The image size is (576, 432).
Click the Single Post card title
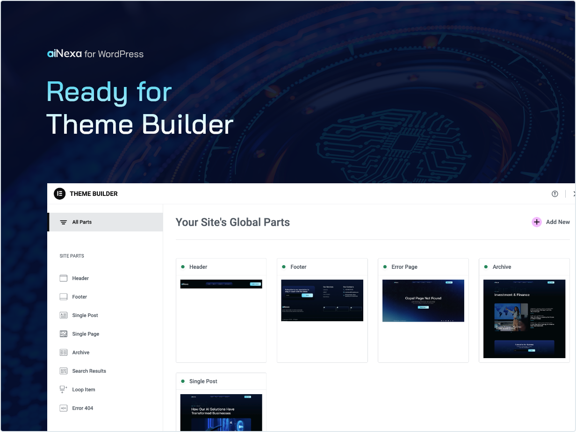pyautogui.click(x=203, y=381)
